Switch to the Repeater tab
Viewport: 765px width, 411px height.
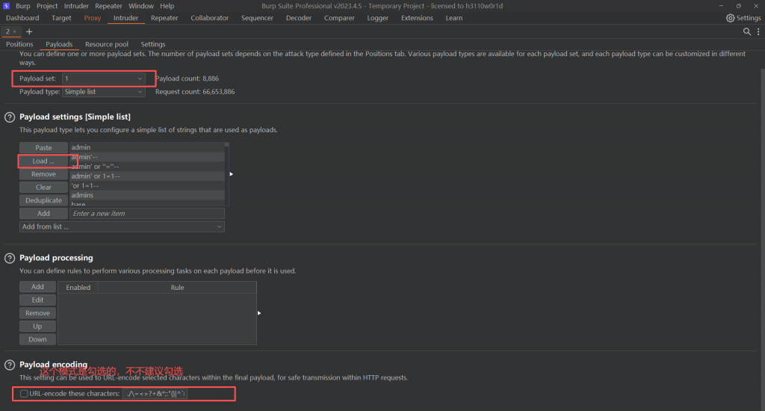pos(164,18)
